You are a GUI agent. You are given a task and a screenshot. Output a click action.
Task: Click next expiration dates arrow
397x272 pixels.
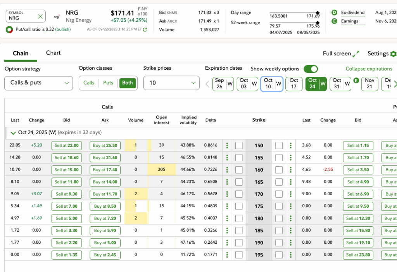click(x=395, y=84)
